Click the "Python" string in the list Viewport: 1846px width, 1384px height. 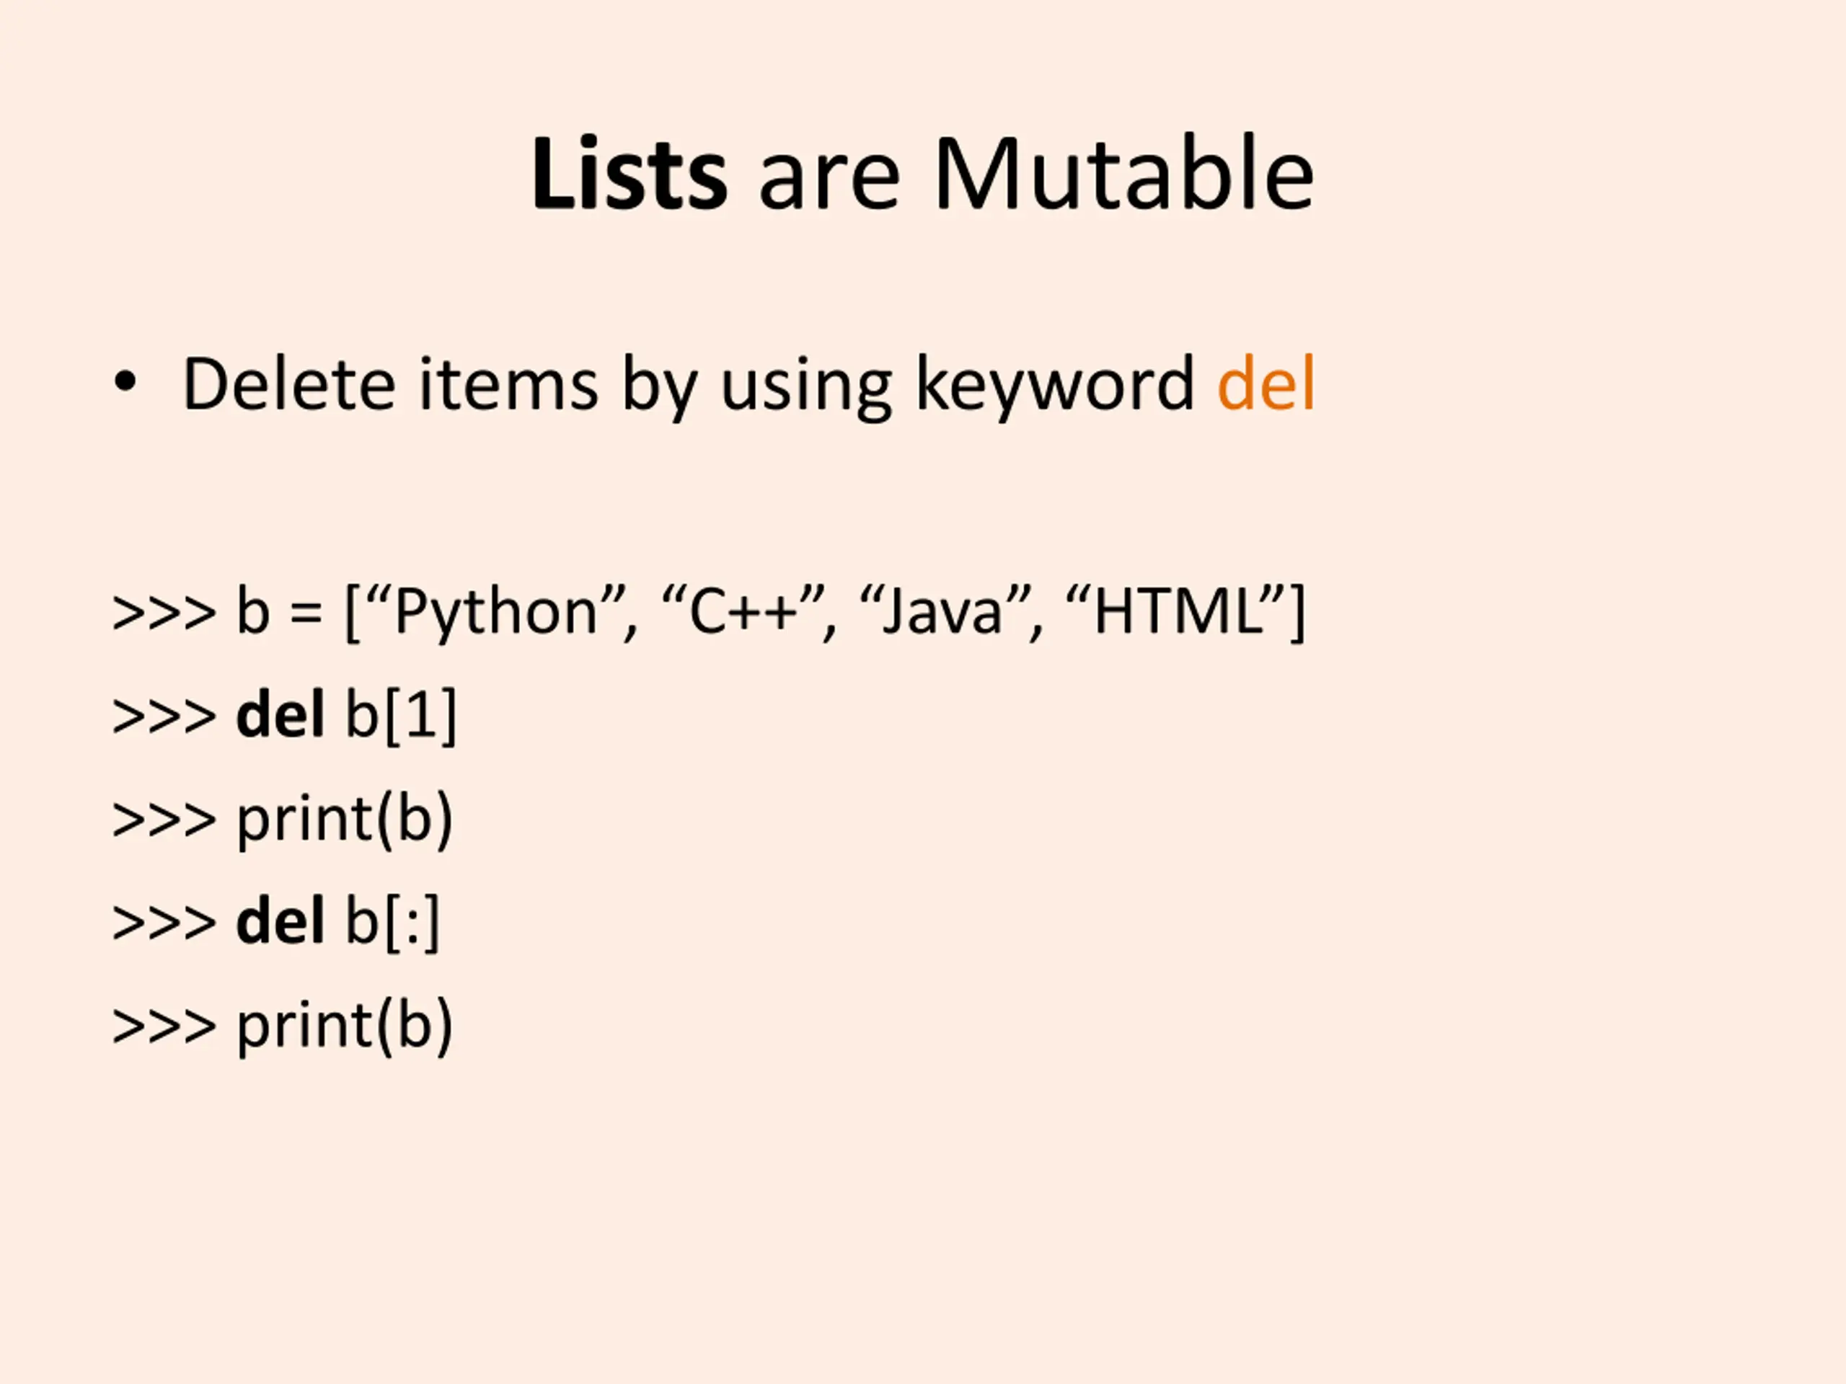tap(497, 613)
